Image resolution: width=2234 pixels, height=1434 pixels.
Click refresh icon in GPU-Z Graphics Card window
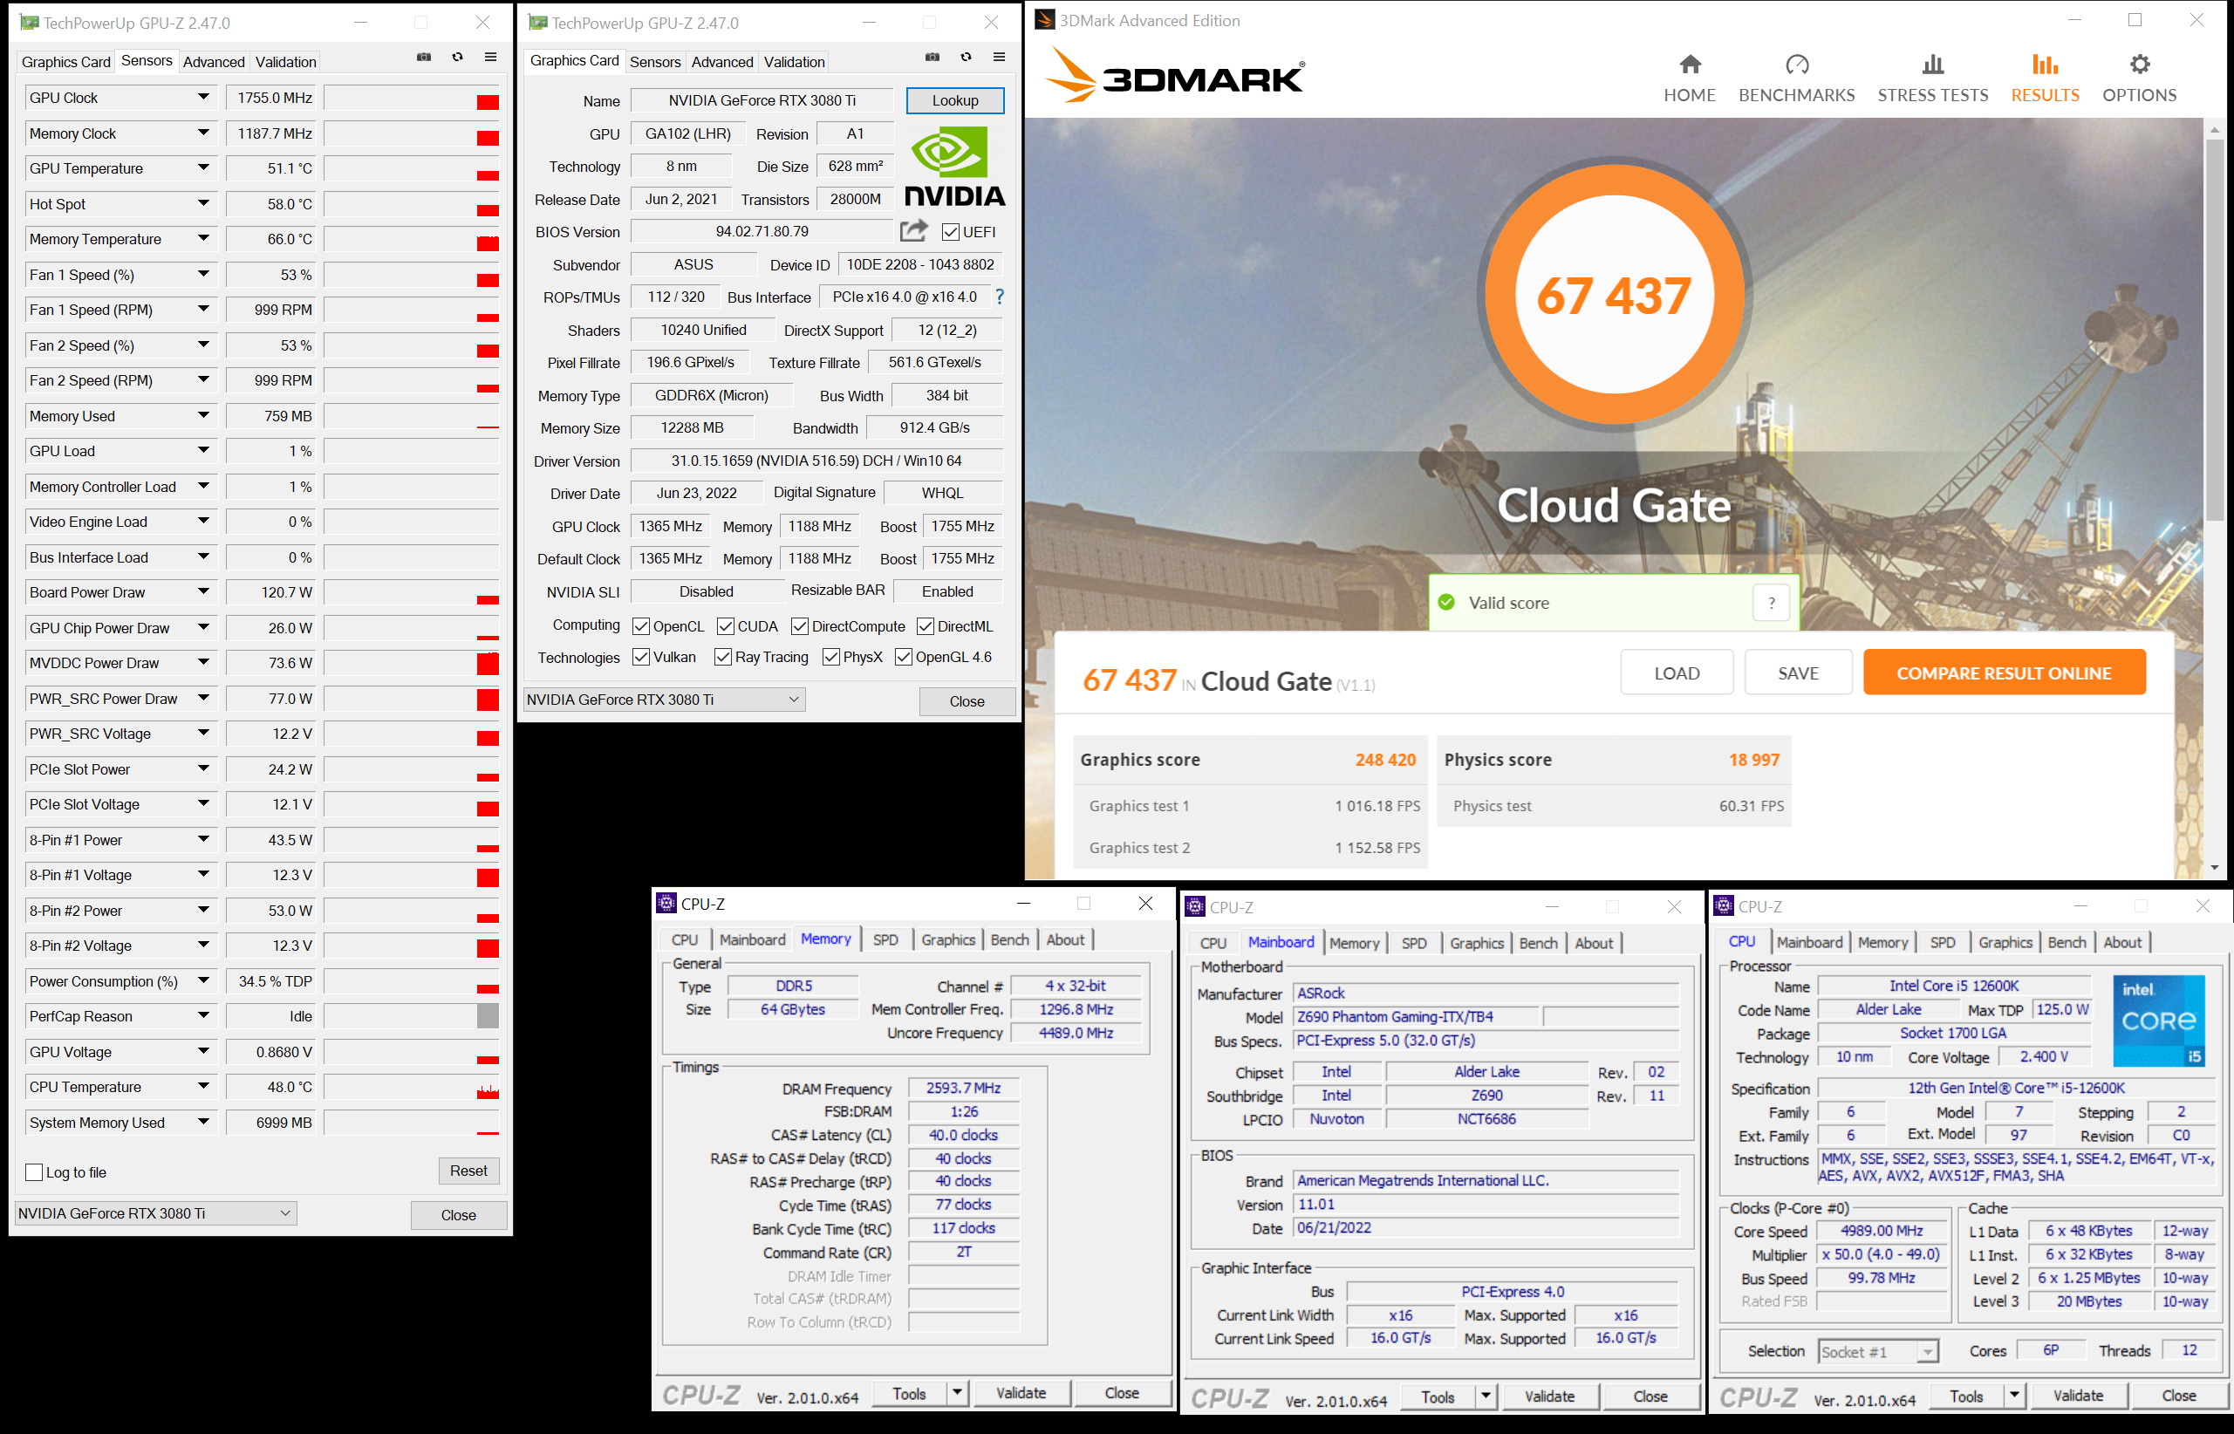[x=966, y=58]
